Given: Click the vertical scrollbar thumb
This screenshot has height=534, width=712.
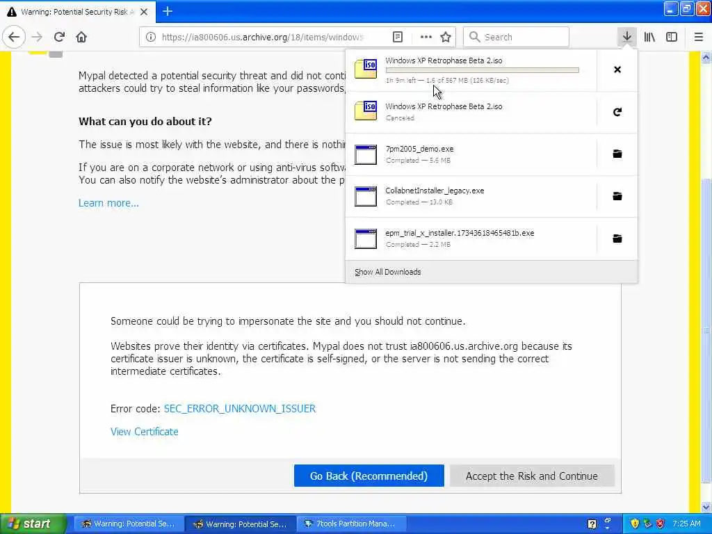Looking at the screenshot, I should (x=706, y=330).
